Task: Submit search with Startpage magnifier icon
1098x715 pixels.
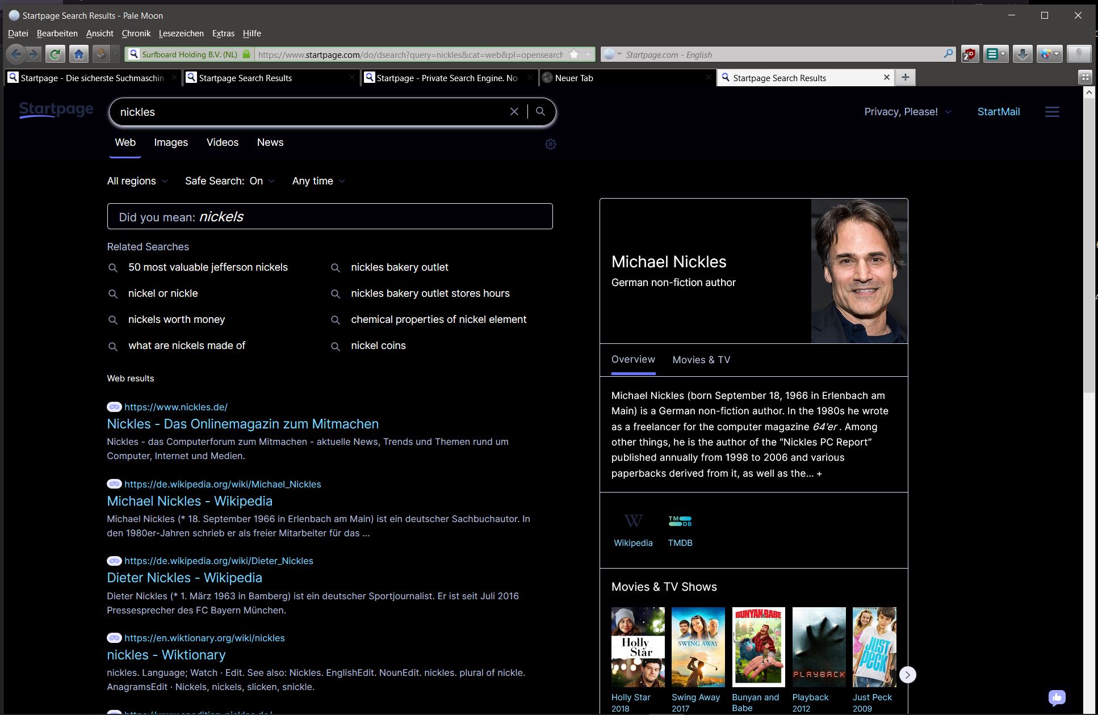Action: [540, 112]
